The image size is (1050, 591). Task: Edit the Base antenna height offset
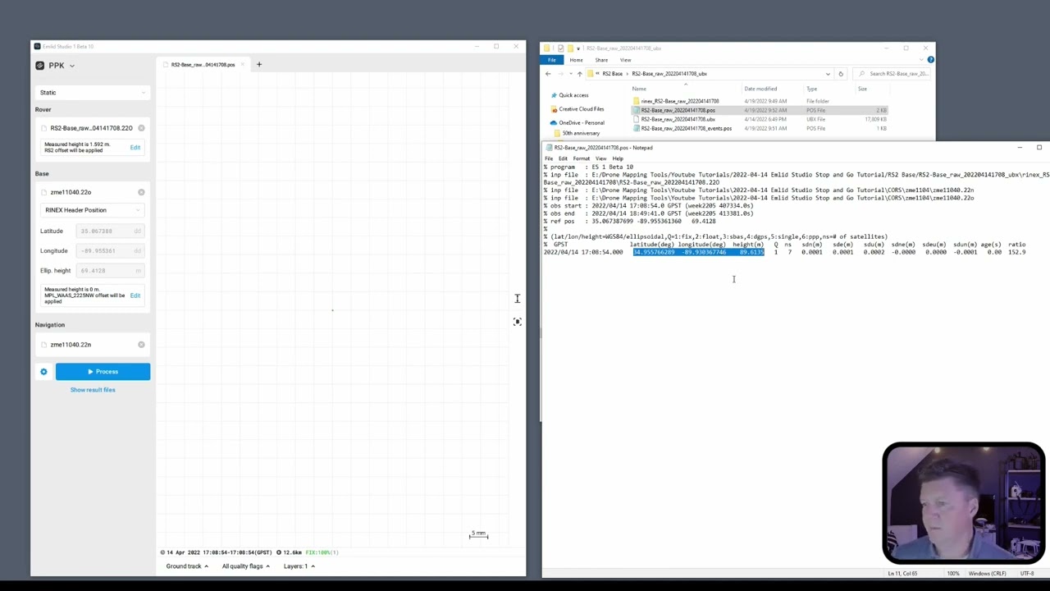point(135,295)
